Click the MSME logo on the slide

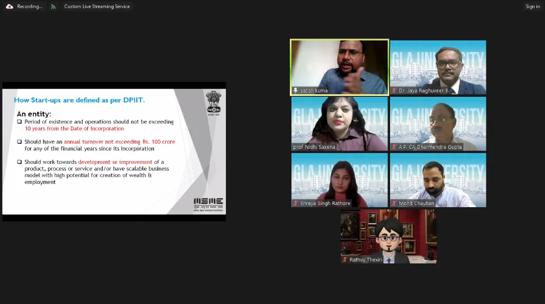pyautogui.click(x=208, y=204)
